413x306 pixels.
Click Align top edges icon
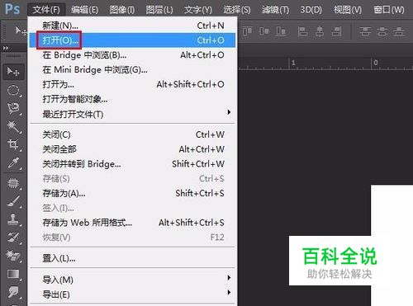247,31
